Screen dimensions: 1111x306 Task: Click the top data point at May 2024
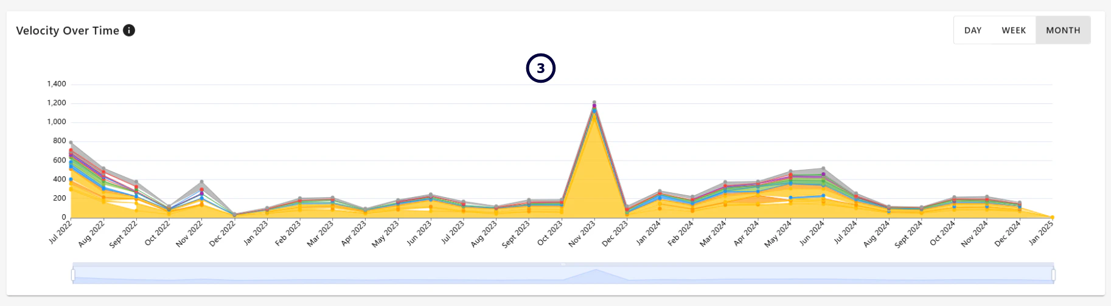[x=790, y=172]
